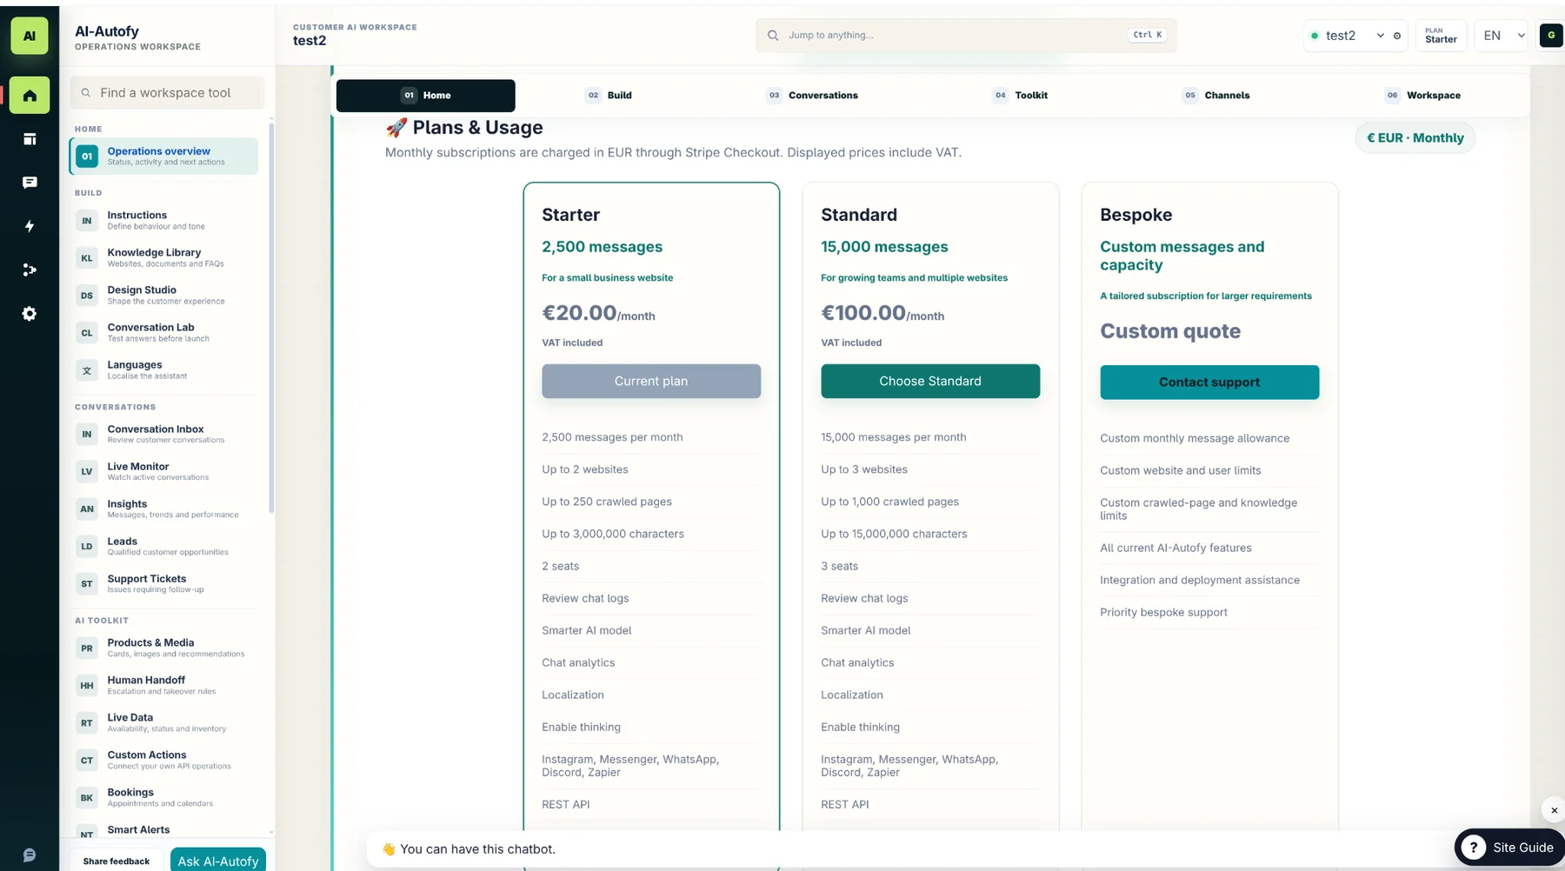Open the EN language dropdown

click(x=1502, y=36)
